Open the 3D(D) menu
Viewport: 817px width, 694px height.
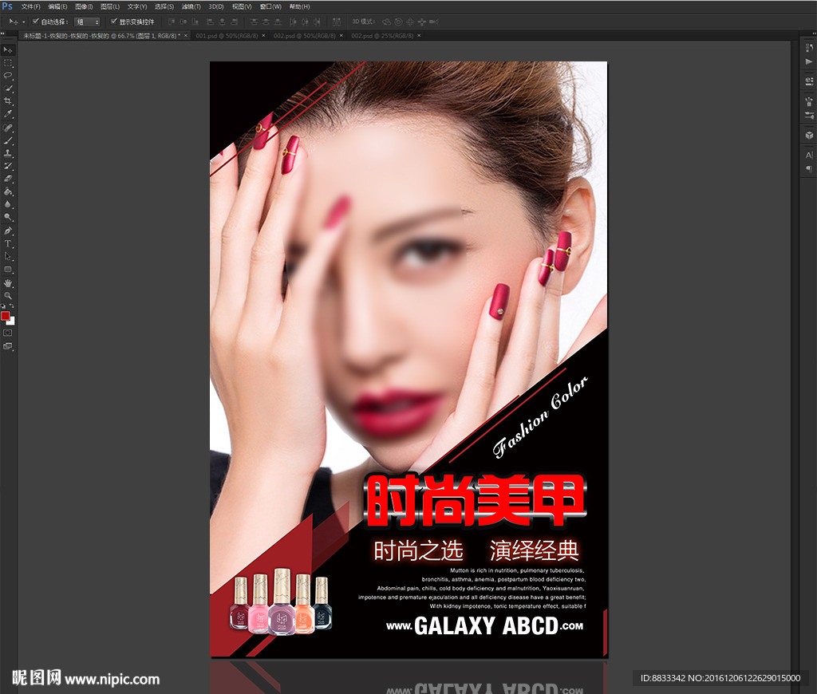coord(215,6)
